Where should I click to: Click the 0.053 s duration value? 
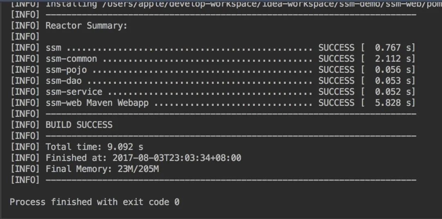[x=394, y=81]
